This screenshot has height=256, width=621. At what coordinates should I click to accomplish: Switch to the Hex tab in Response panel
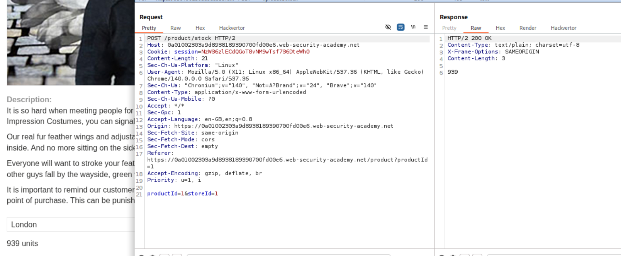(500, 28)
